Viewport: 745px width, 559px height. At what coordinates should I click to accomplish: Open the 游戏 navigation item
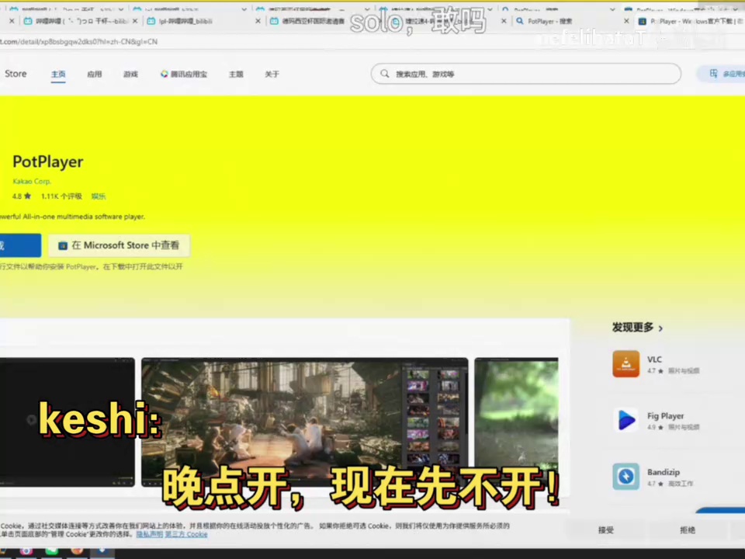[130, 75]
